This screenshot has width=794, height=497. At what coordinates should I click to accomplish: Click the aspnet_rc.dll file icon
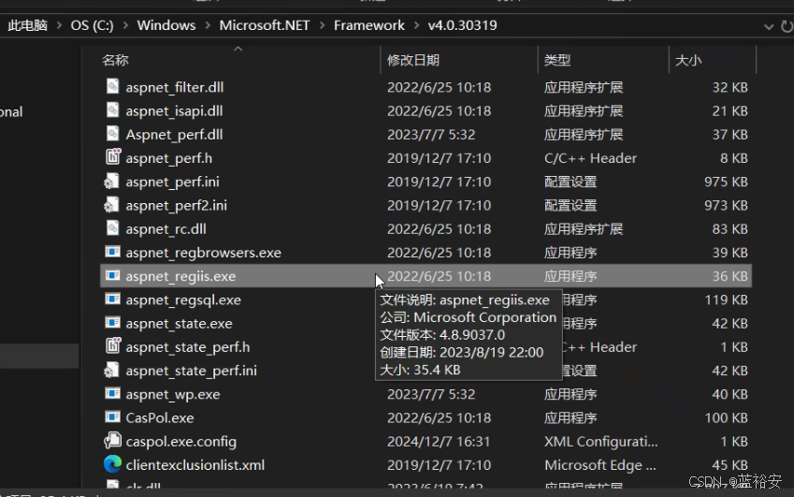click(112, 228)
